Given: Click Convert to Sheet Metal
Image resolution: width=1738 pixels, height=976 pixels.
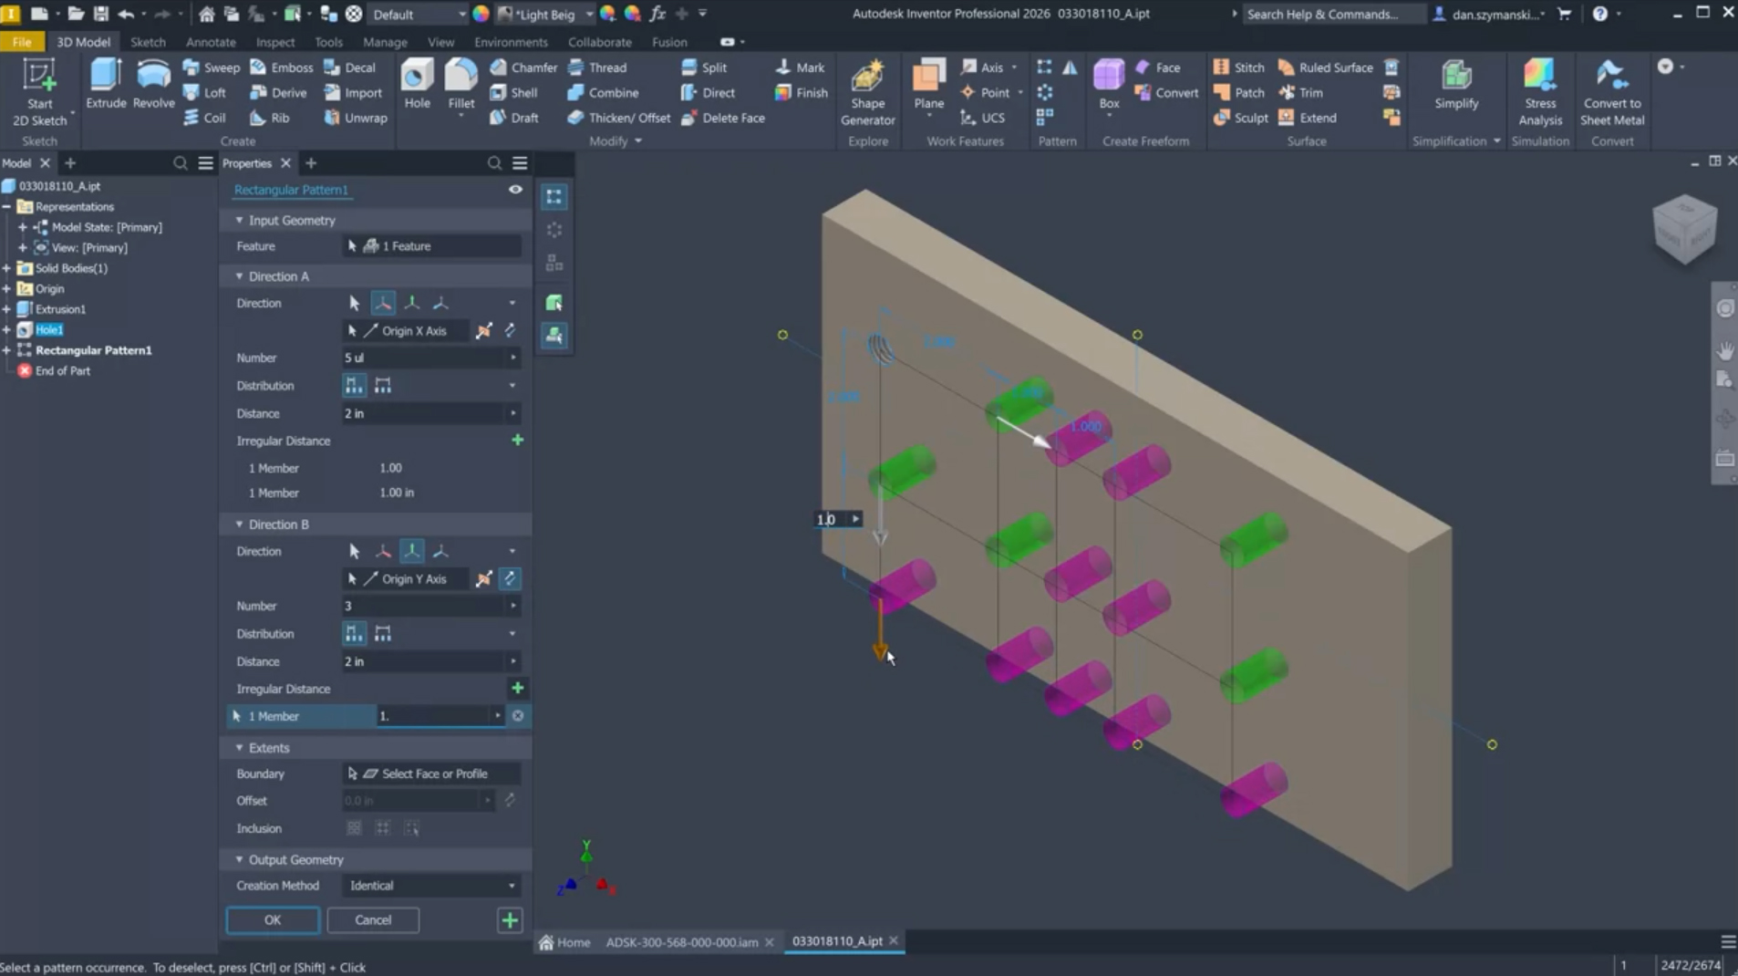Looking at the screenshot, I should (x=1612, y=92).
